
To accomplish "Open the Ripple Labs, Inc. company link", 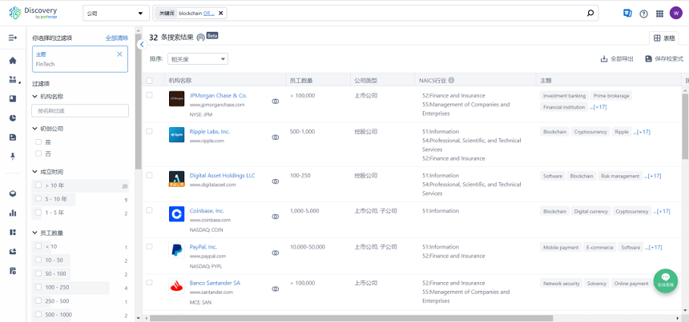I will tap(209, 131).
